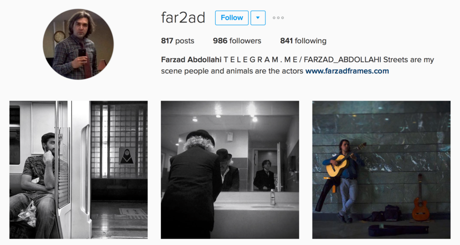Open the three-dot options menu
Image resolution: width=460 pixels, height=245 pixels.
point(278,18)
